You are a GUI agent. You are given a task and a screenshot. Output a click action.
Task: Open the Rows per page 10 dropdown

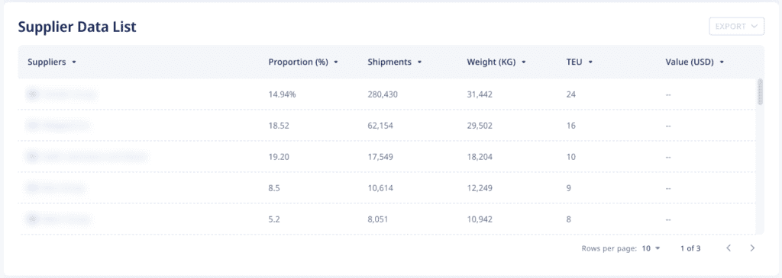pyautogui.click(x=651, y=248)
